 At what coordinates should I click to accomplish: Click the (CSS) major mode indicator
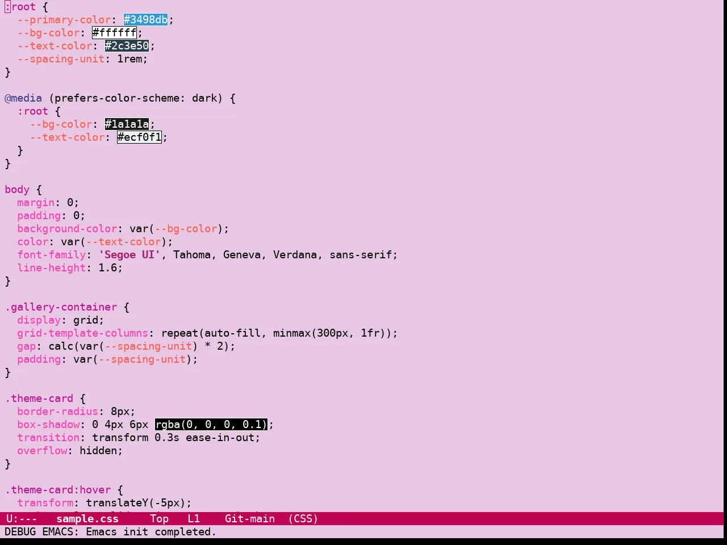point(303,519)
